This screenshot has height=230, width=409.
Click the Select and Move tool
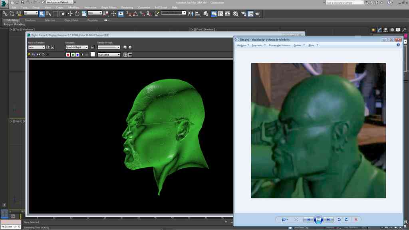[70, 14]
